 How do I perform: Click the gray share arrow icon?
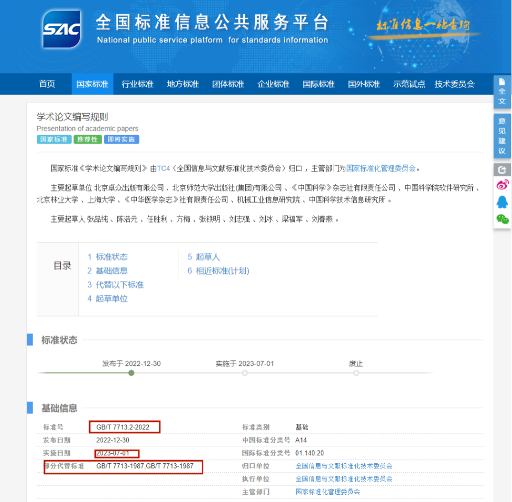click(502, 170)
